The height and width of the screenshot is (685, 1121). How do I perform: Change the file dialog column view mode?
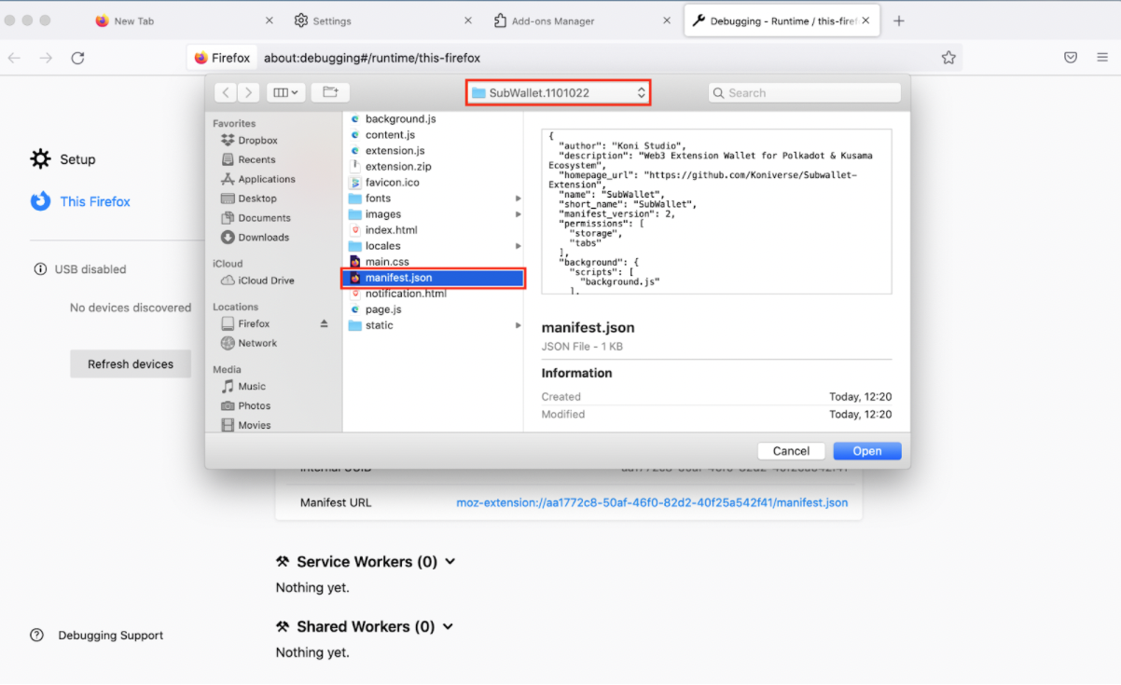[285, 92]
